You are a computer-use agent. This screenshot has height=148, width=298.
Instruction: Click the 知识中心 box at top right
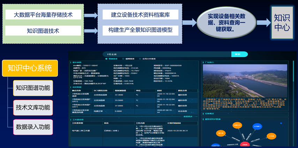pos(282,22)
